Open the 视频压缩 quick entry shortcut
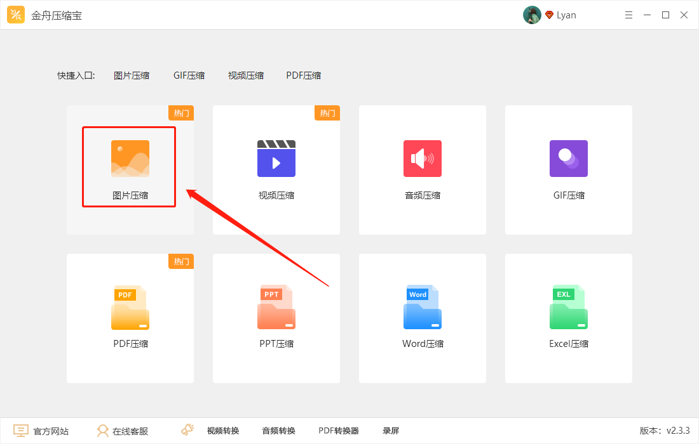 tap(245, 75)
